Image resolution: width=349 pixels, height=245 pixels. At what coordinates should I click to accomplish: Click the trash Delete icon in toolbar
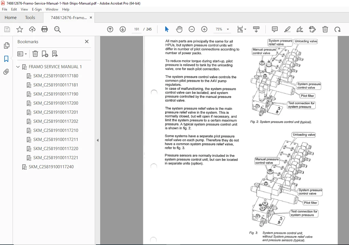pyautogui.click(x=325, y=29)
